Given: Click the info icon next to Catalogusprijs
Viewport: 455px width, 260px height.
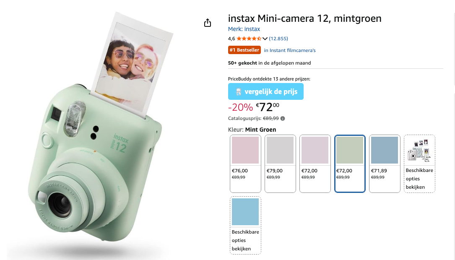Looking at the screenshot, I should pyautogui.click(x=283, y=118).
